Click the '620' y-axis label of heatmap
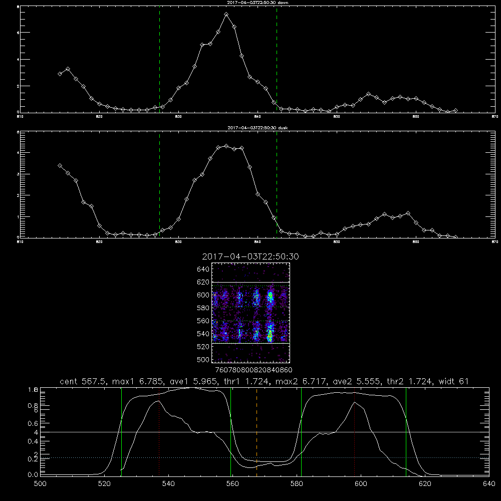This screenshot has height=501, width=501. pos(203,282)
